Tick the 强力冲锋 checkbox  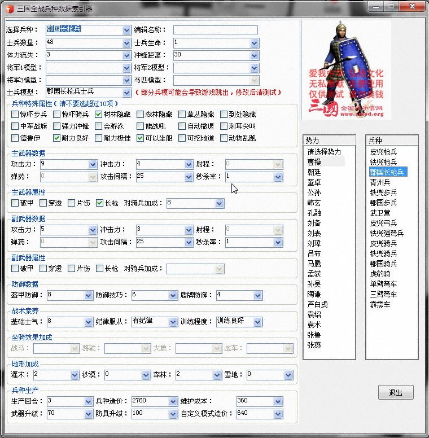pos(57,126)
